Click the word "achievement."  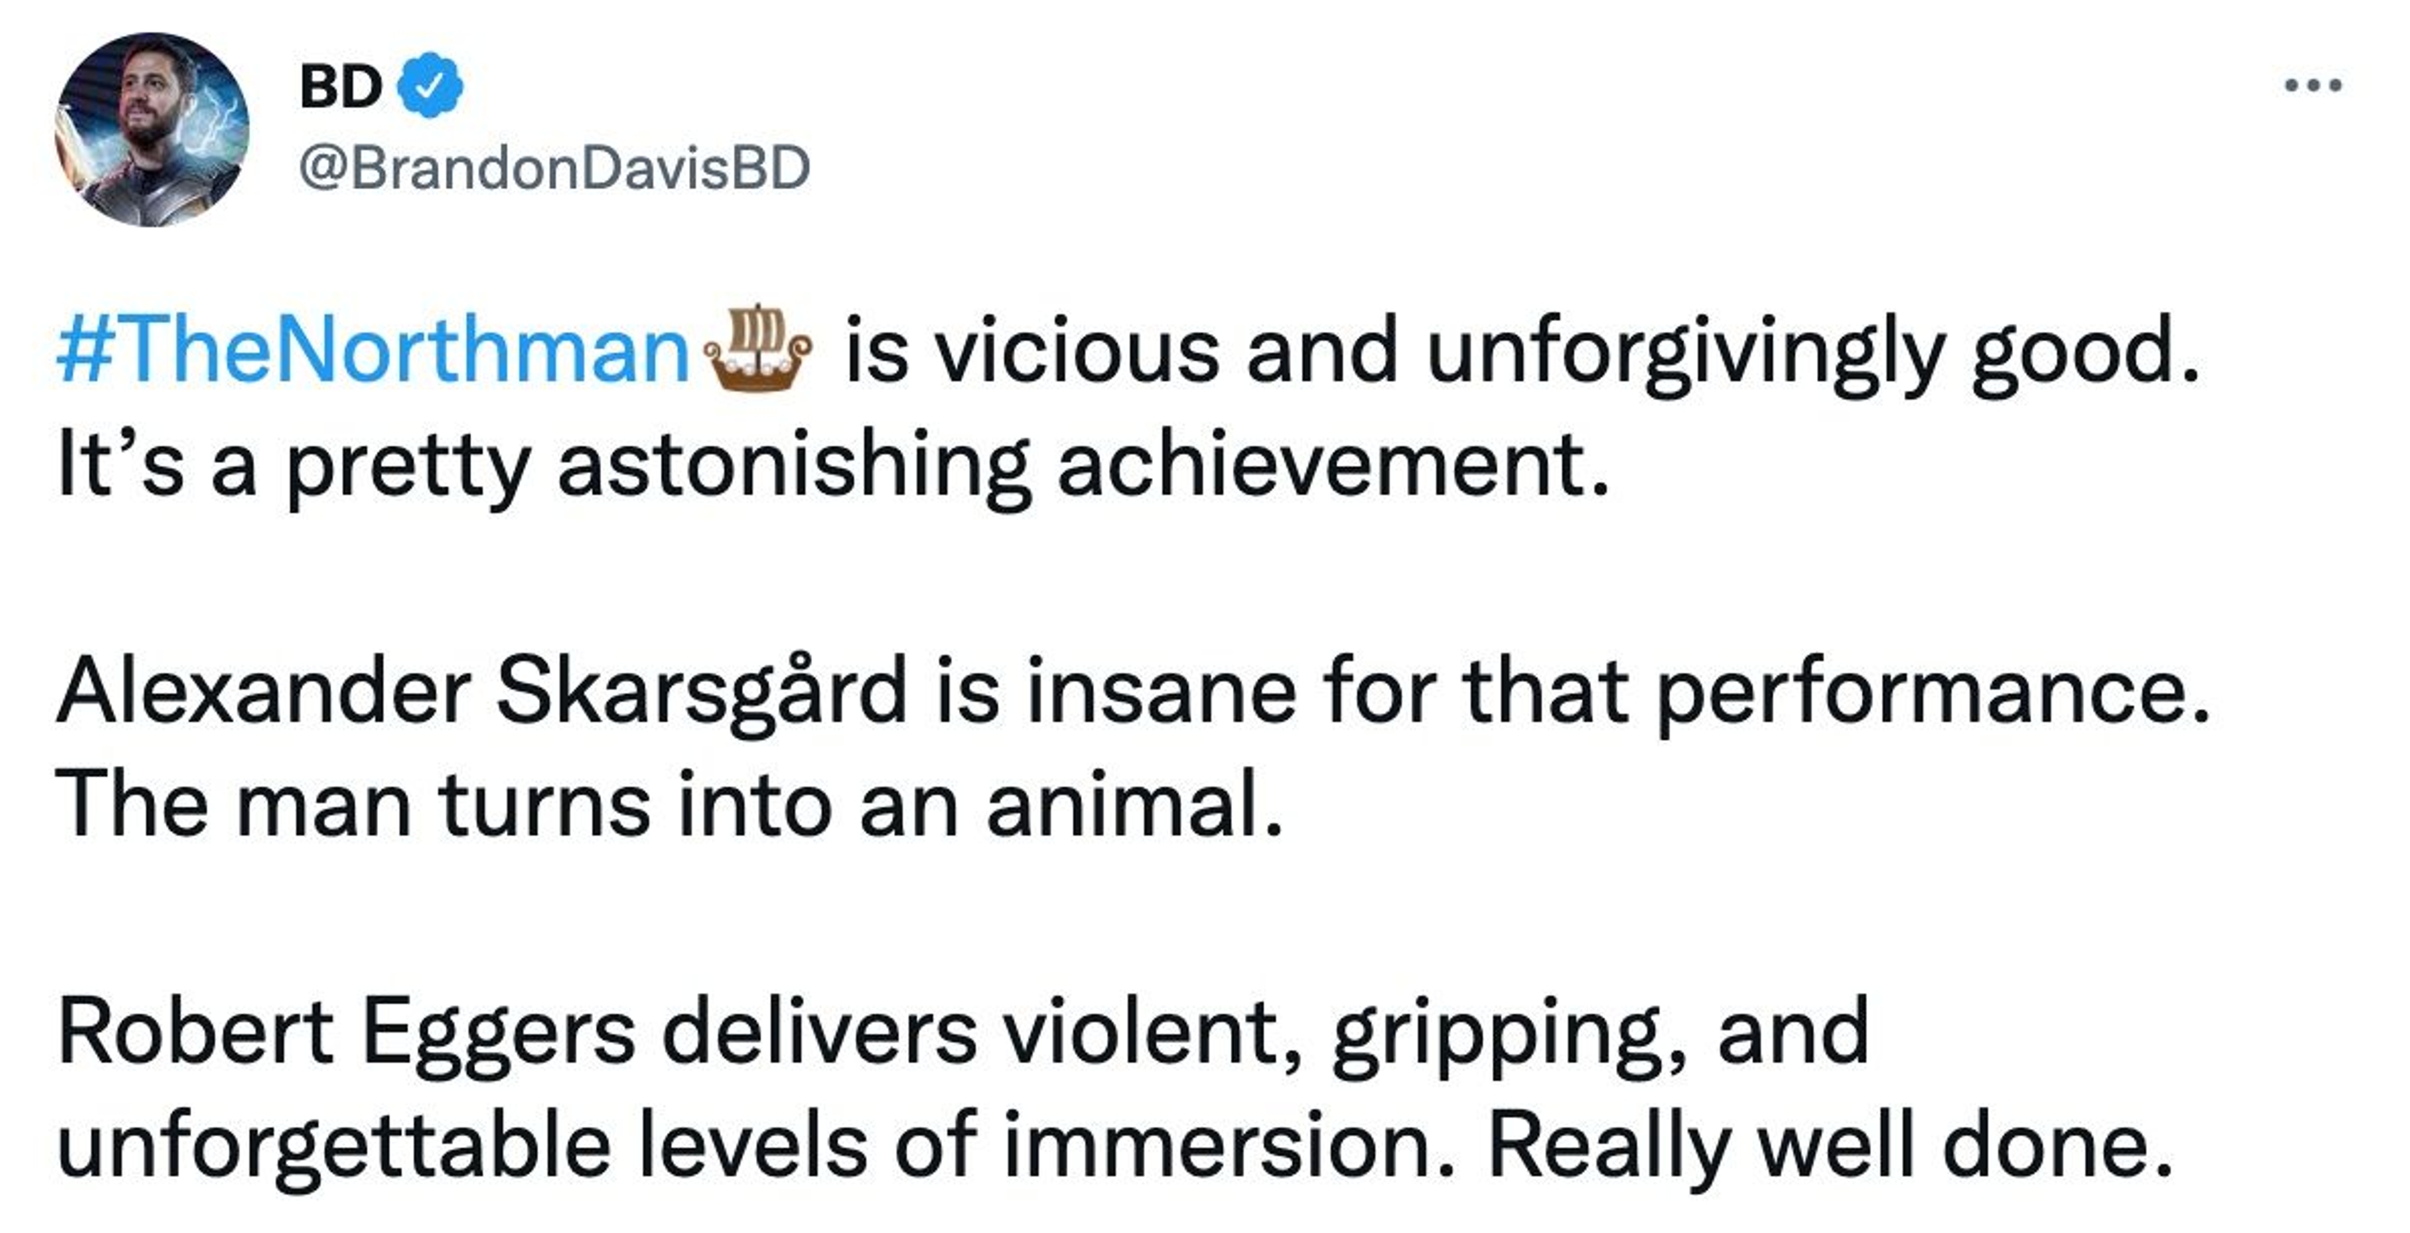click(x=1334, y=466)
